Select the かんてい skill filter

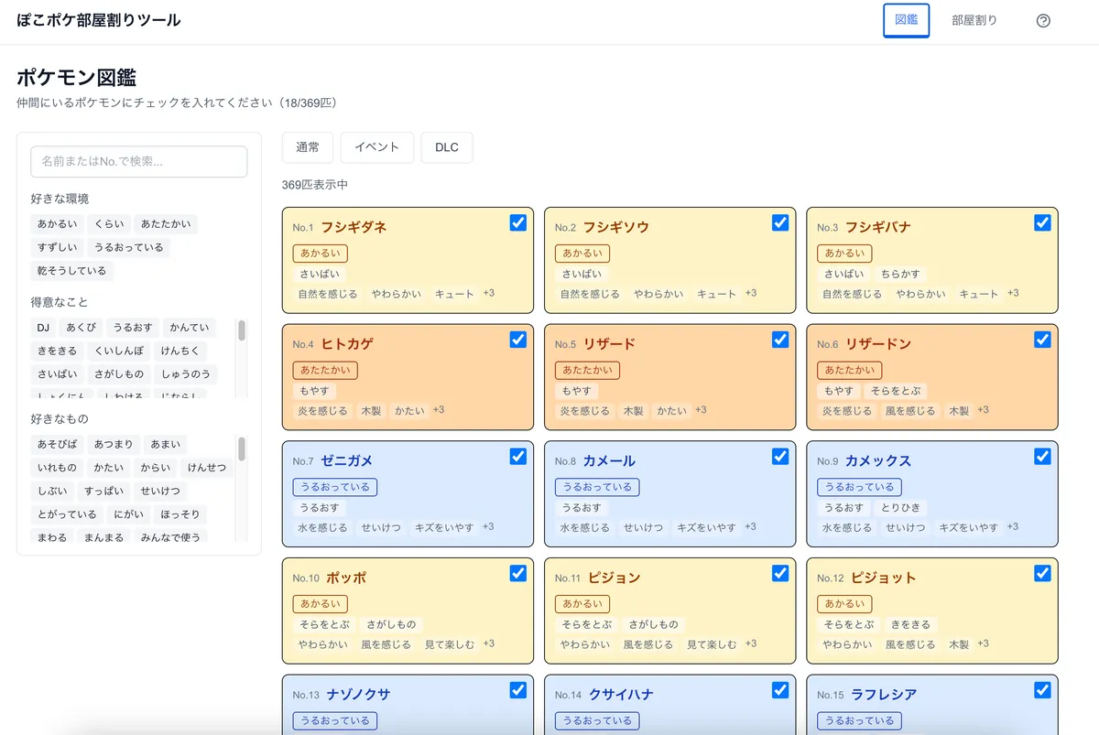(189, 327)
